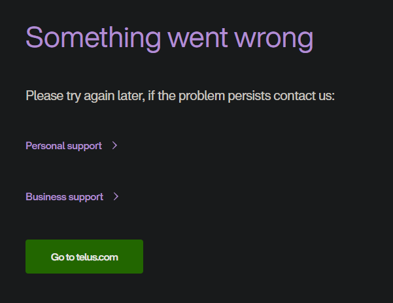
Task: Select the arrow icon after Business support
Action: [x=116, y=197]
